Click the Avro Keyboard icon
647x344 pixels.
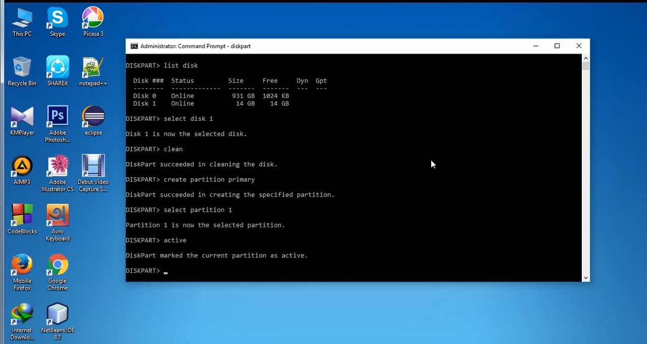pos(57,216)
